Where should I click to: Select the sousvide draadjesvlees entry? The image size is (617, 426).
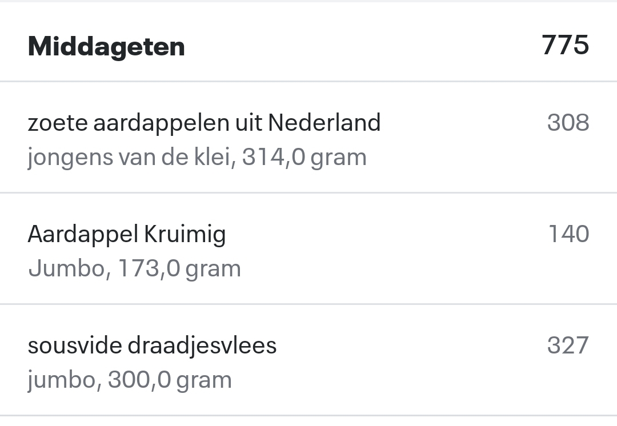click(152, 345)
